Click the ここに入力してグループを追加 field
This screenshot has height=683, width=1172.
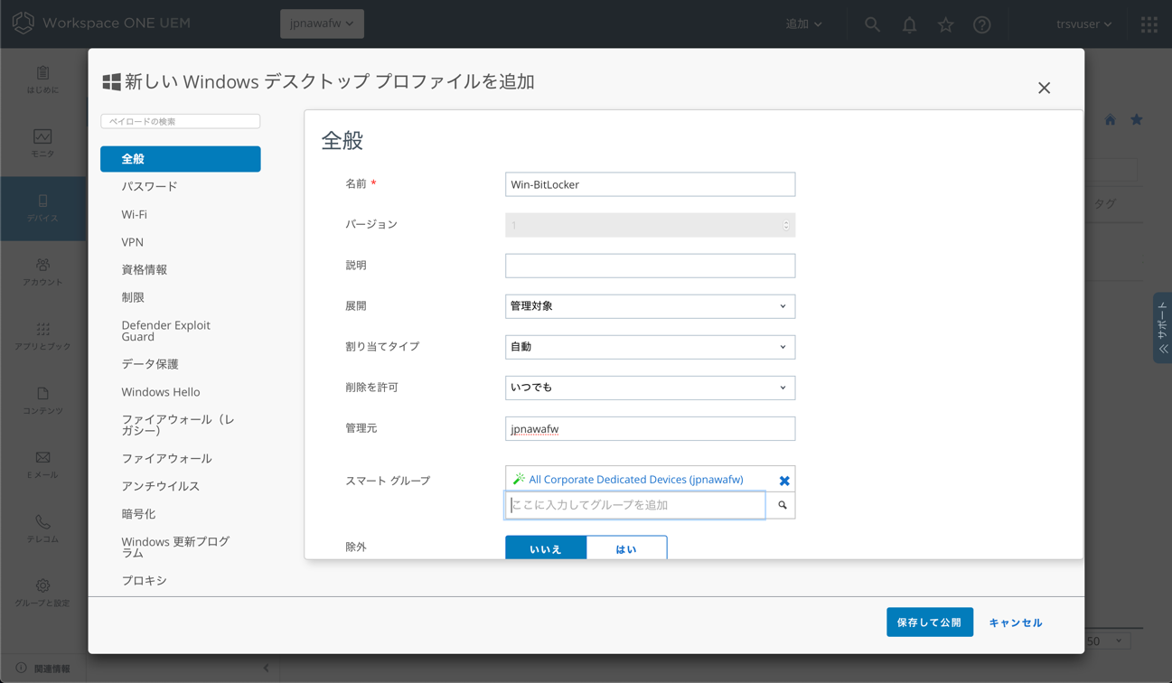[x=635, y=505]
